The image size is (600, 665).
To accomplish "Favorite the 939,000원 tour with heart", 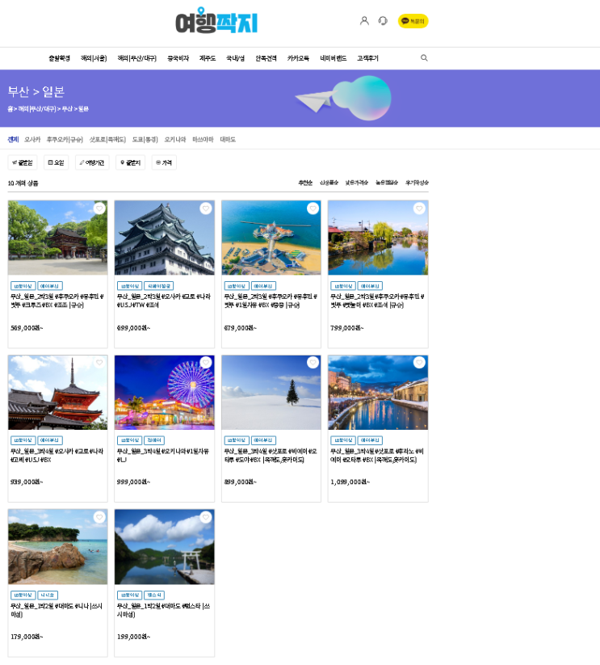I will (99, 363).
